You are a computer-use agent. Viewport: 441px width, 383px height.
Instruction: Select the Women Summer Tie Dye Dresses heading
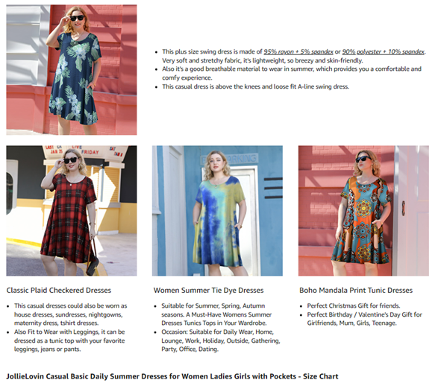[x=208, y=291]
